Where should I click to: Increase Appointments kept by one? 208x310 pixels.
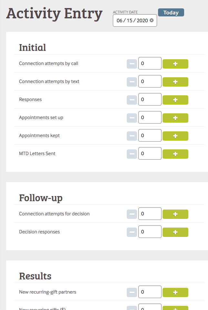[x=175, y=136]
